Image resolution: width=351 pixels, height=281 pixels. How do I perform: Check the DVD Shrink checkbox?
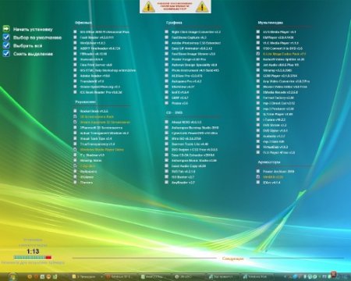pyautogui.click(x=258, y=125)
